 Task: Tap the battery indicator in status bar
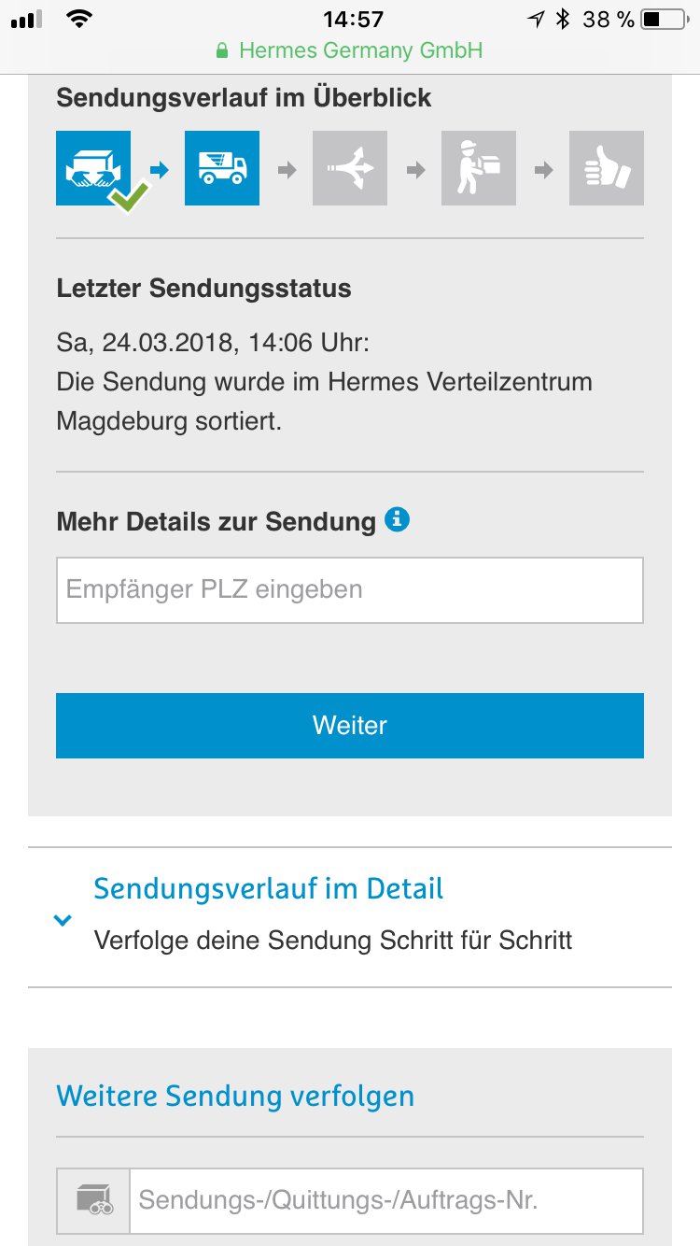tap(664, 19)
